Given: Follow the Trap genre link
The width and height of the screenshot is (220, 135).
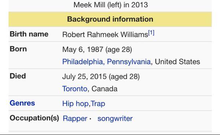Looking at the screenshot, I should pos(98,104).
